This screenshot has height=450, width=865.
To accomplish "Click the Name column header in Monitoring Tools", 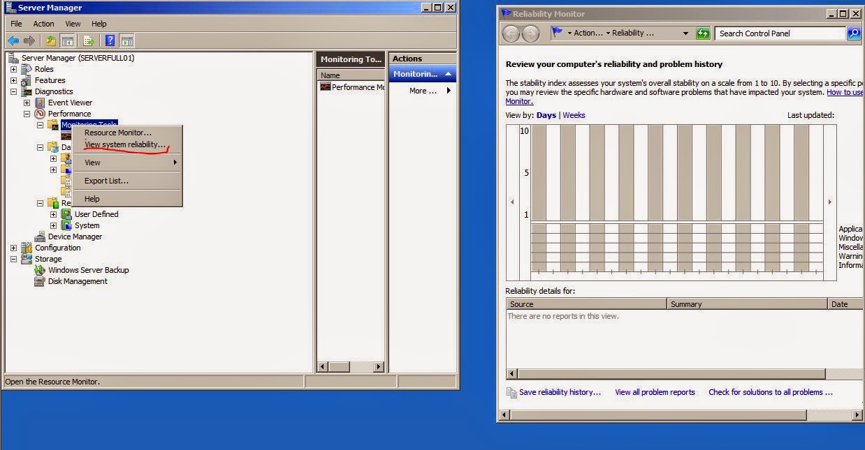I will pos(351,75).
